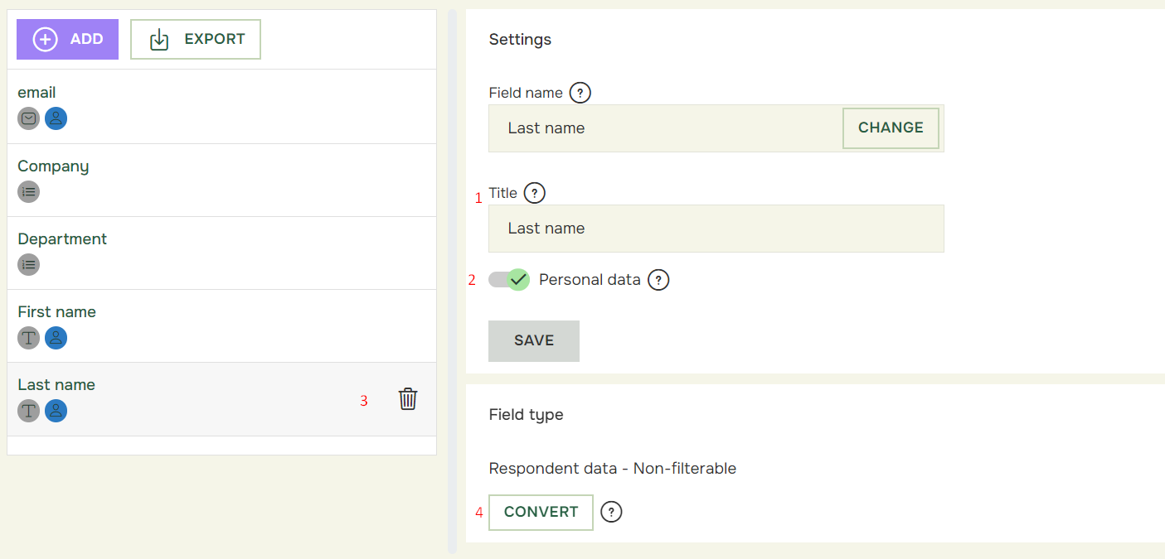The width and height of the screenshot is (1165, 559).
Task: Click the download icon in EXPORT button
Action: [159, 39]
